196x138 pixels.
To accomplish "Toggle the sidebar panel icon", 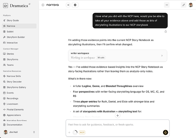I will (43, 5).
